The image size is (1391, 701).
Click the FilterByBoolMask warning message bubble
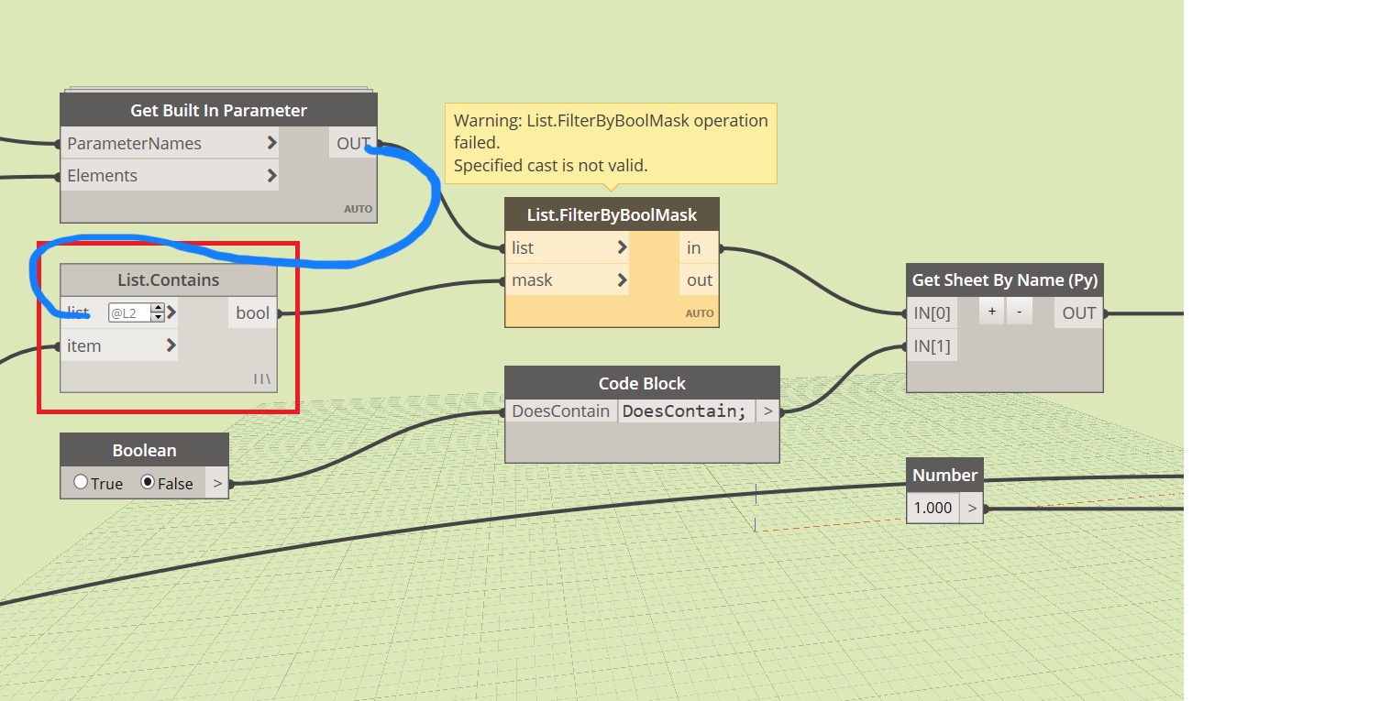pos(611,143)
